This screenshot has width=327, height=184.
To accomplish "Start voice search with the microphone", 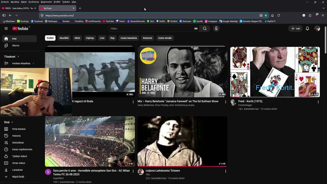I will click(x=216, y=28).
